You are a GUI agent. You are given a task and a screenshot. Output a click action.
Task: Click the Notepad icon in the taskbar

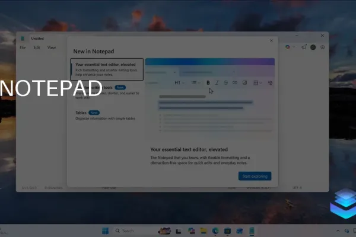tap(252, 231)
